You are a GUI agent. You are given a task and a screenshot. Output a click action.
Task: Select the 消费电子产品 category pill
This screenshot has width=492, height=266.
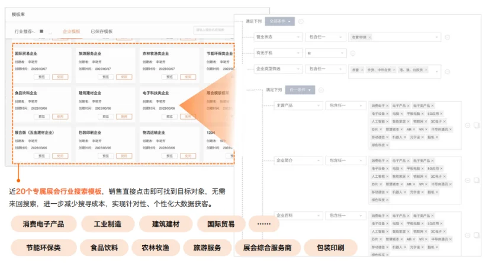[44, 224]
